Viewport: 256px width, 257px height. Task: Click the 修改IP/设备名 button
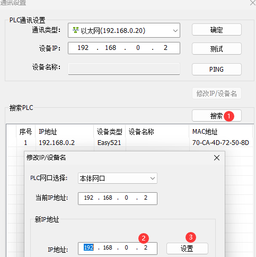(217, 93)
